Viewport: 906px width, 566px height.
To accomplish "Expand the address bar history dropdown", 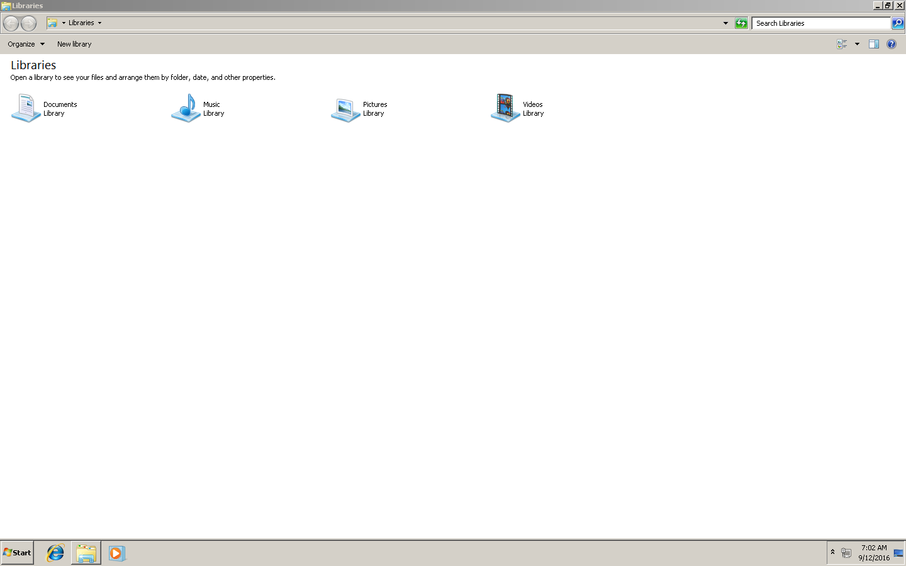I will [x=725, y=23].
